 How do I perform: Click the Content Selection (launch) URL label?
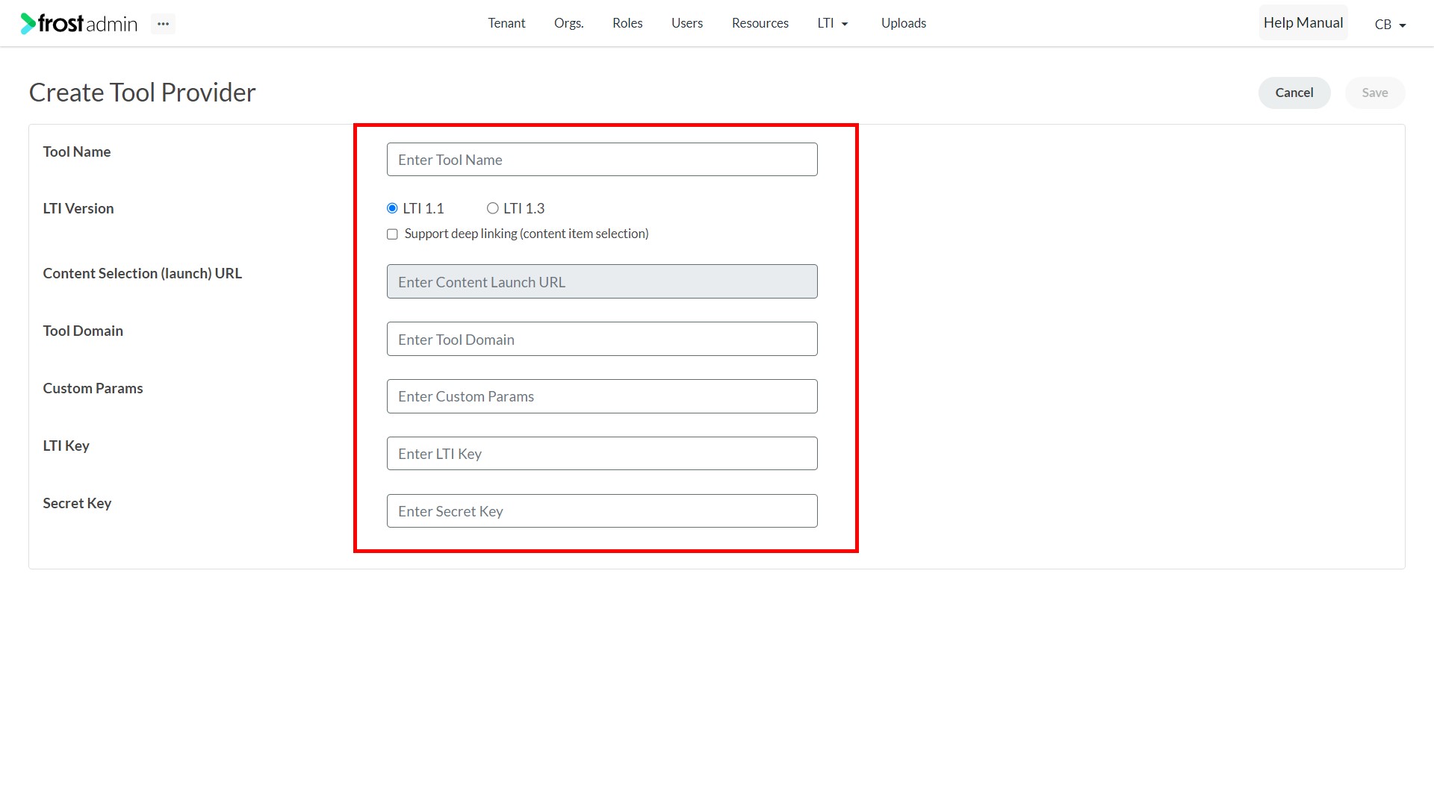[x=143, y=273]
